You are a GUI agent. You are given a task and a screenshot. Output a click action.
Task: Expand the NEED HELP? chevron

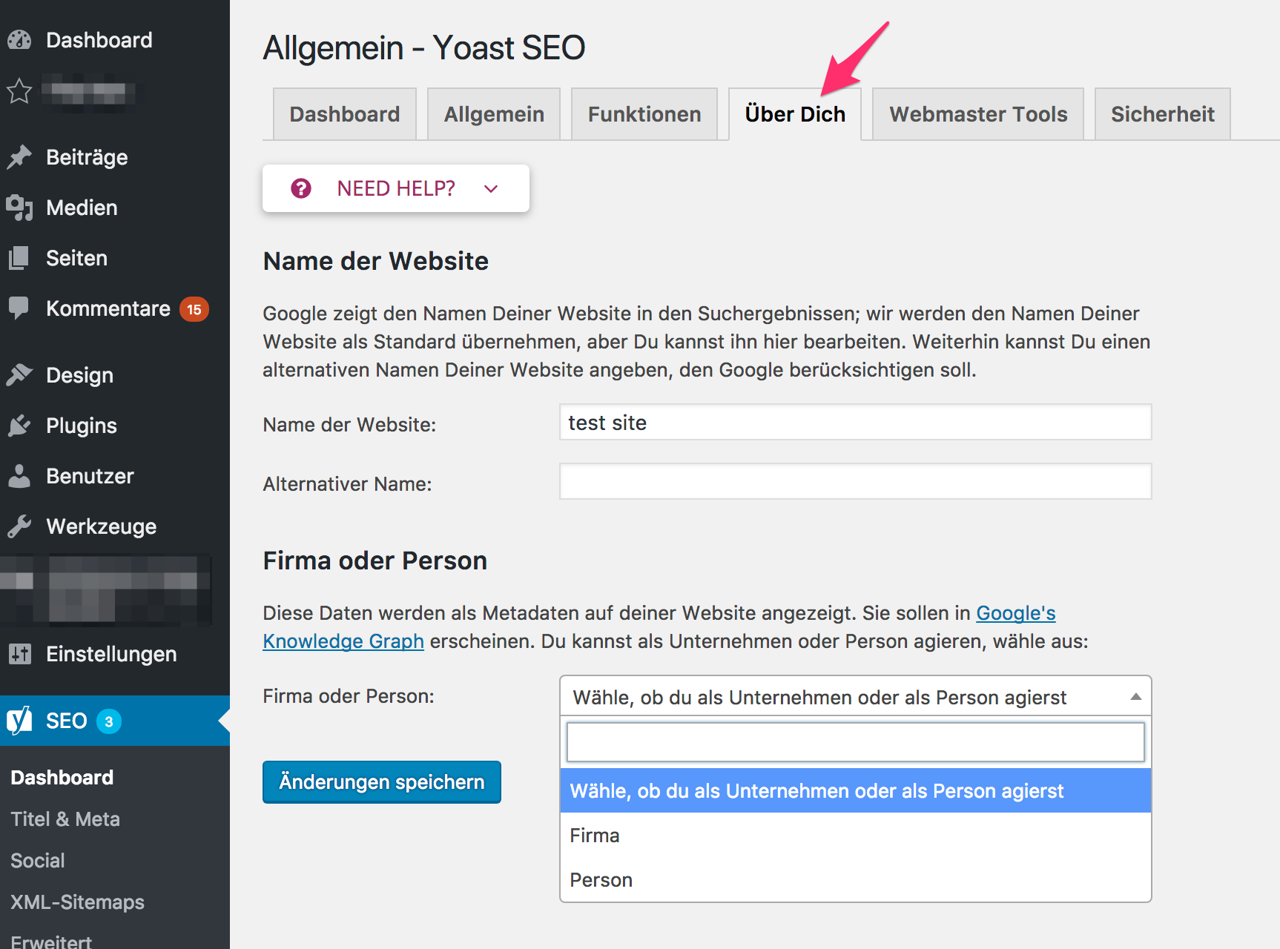[490, 188]
